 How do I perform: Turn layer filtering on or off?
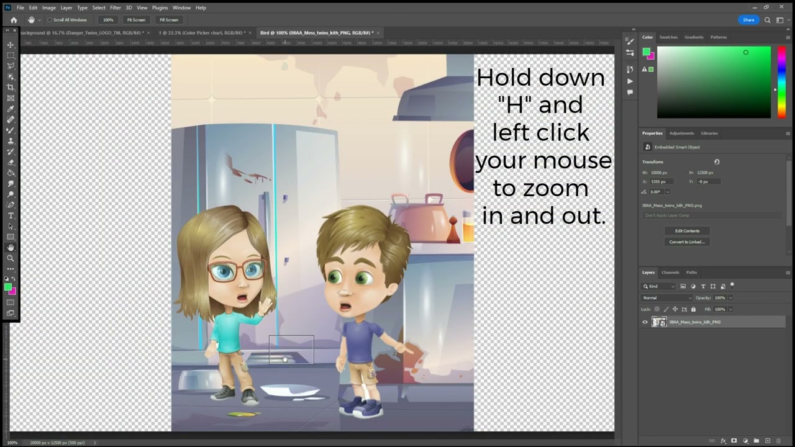click(x=732, y=286)
